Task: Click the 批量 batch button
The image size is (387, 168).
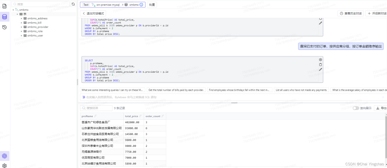Action: coord(152,5)
